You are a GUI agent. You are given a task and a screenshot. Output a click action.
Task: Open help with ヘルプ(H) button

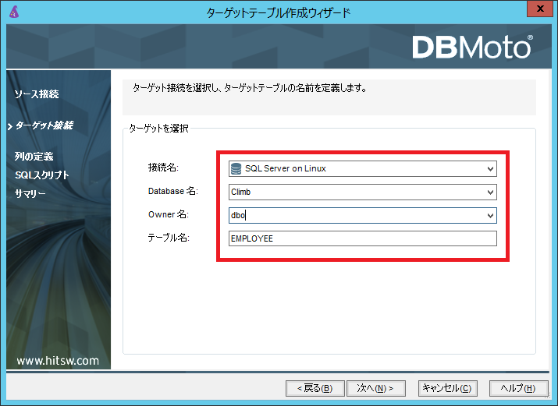pos(518,388)
